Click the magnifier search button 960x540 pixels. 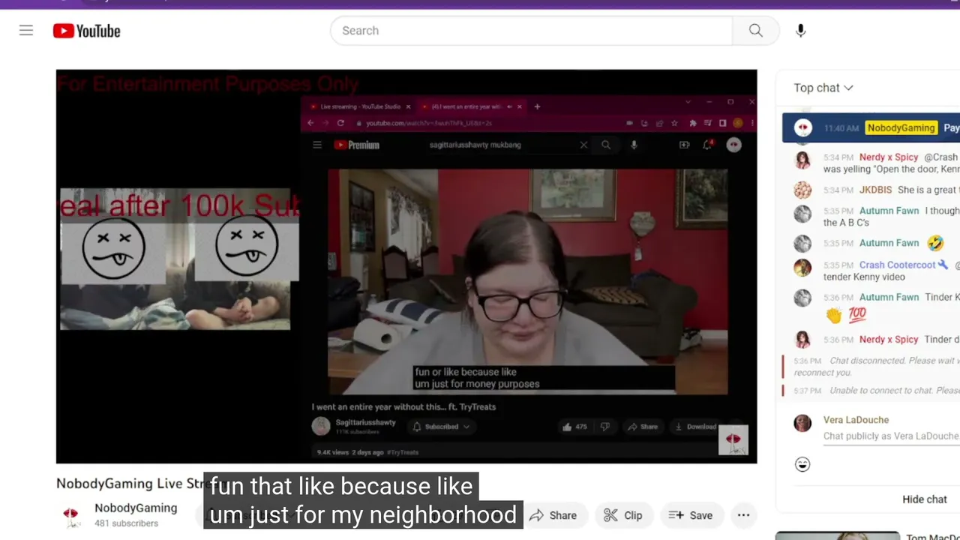pyautogui.click(x=756, y=31)
